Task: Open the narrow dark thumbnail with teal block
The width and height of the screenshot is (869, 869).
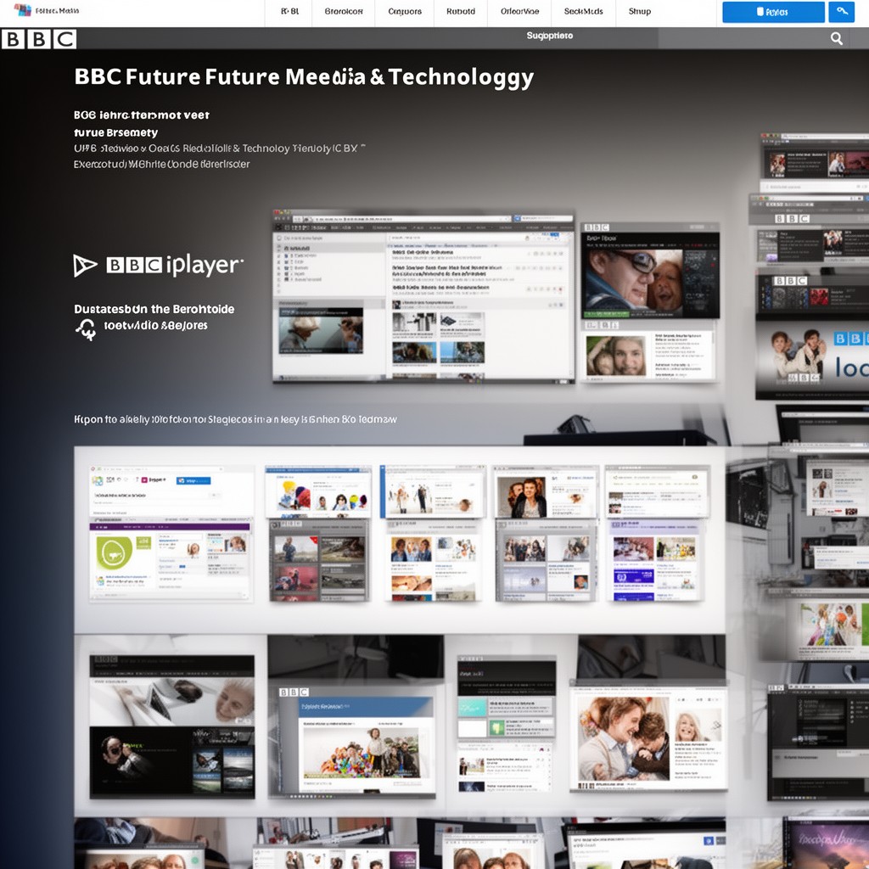Action: tap(506, 698)
